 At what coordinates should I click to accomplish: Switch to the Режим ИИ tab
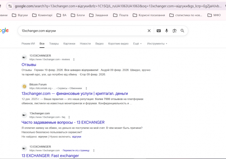[x=28, y=43]
